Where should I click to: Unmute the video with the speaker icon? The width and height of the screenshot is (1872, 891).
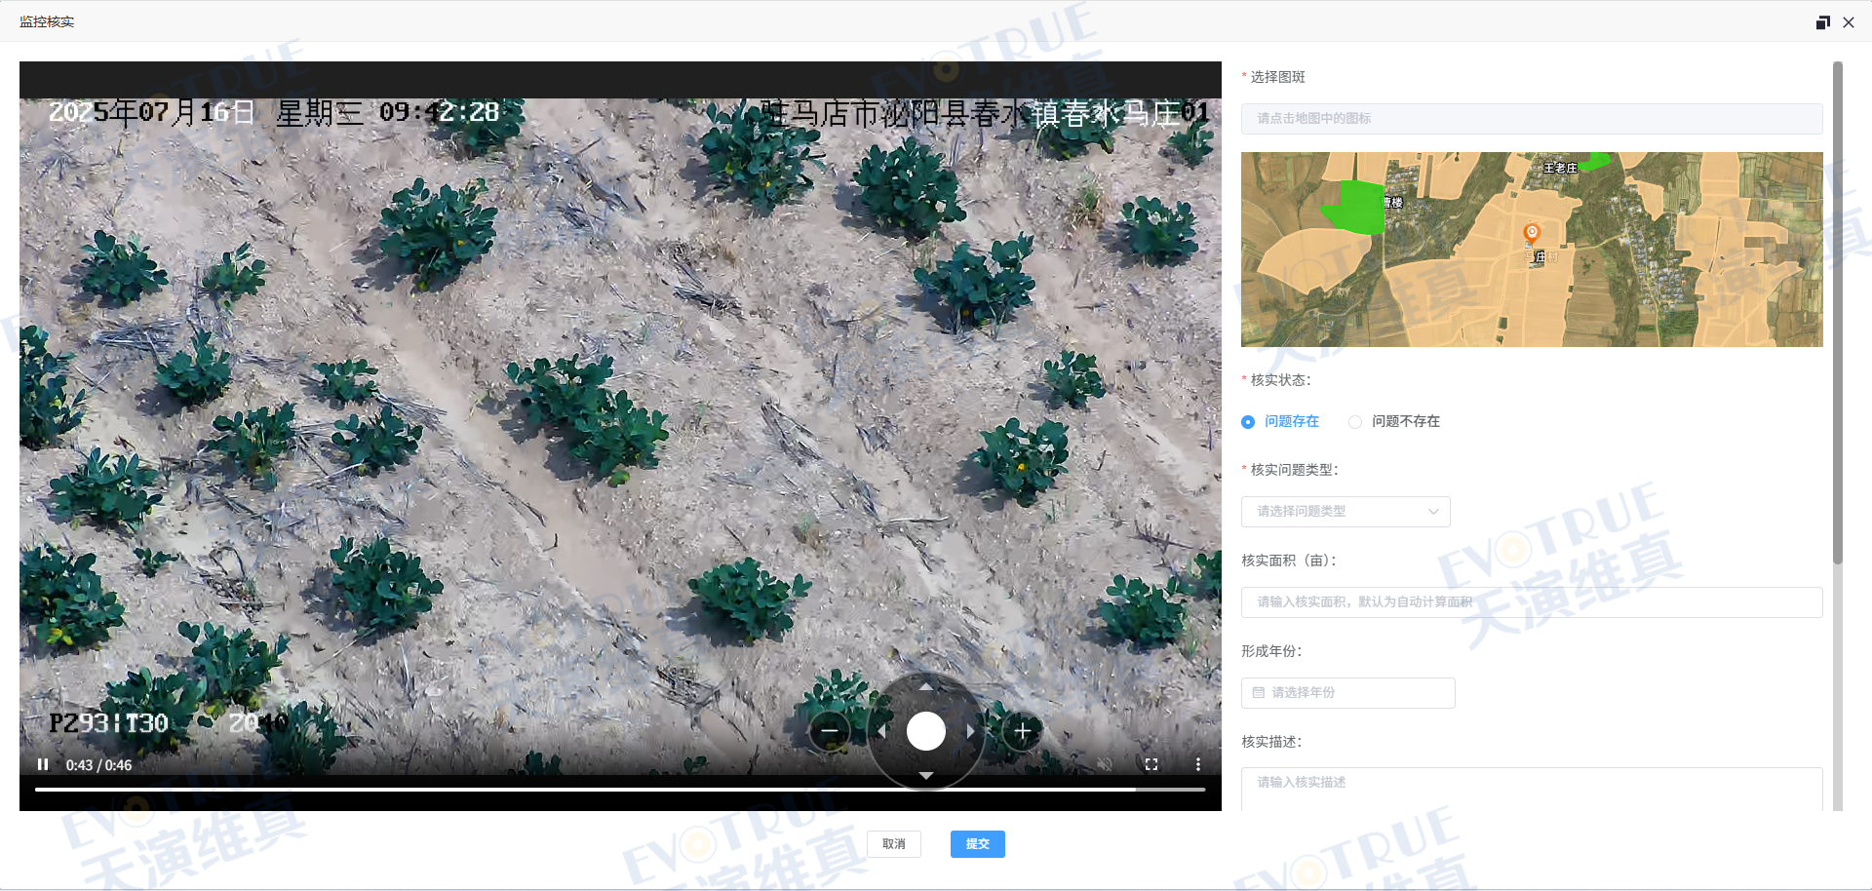point(1105,764)
